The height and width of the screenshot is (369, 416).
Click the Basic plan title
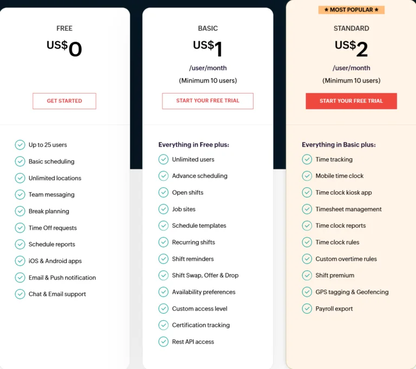208,29
